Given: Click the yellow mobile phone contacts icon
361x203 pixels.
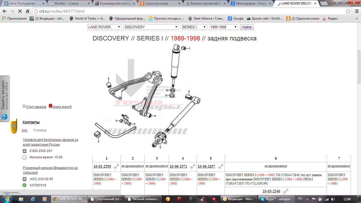Looking at the screenshot, I should click(14, 126).
